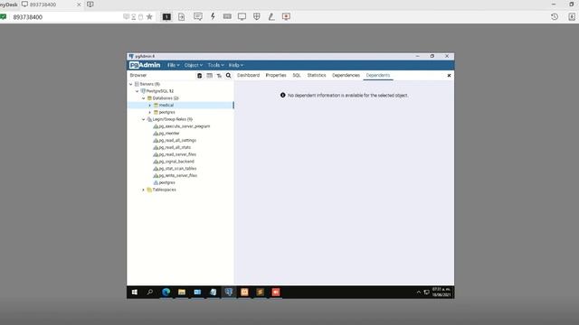Expand the Tablespaces node arrow
Viewport: 579px width, 325px height.
[144, 190]
